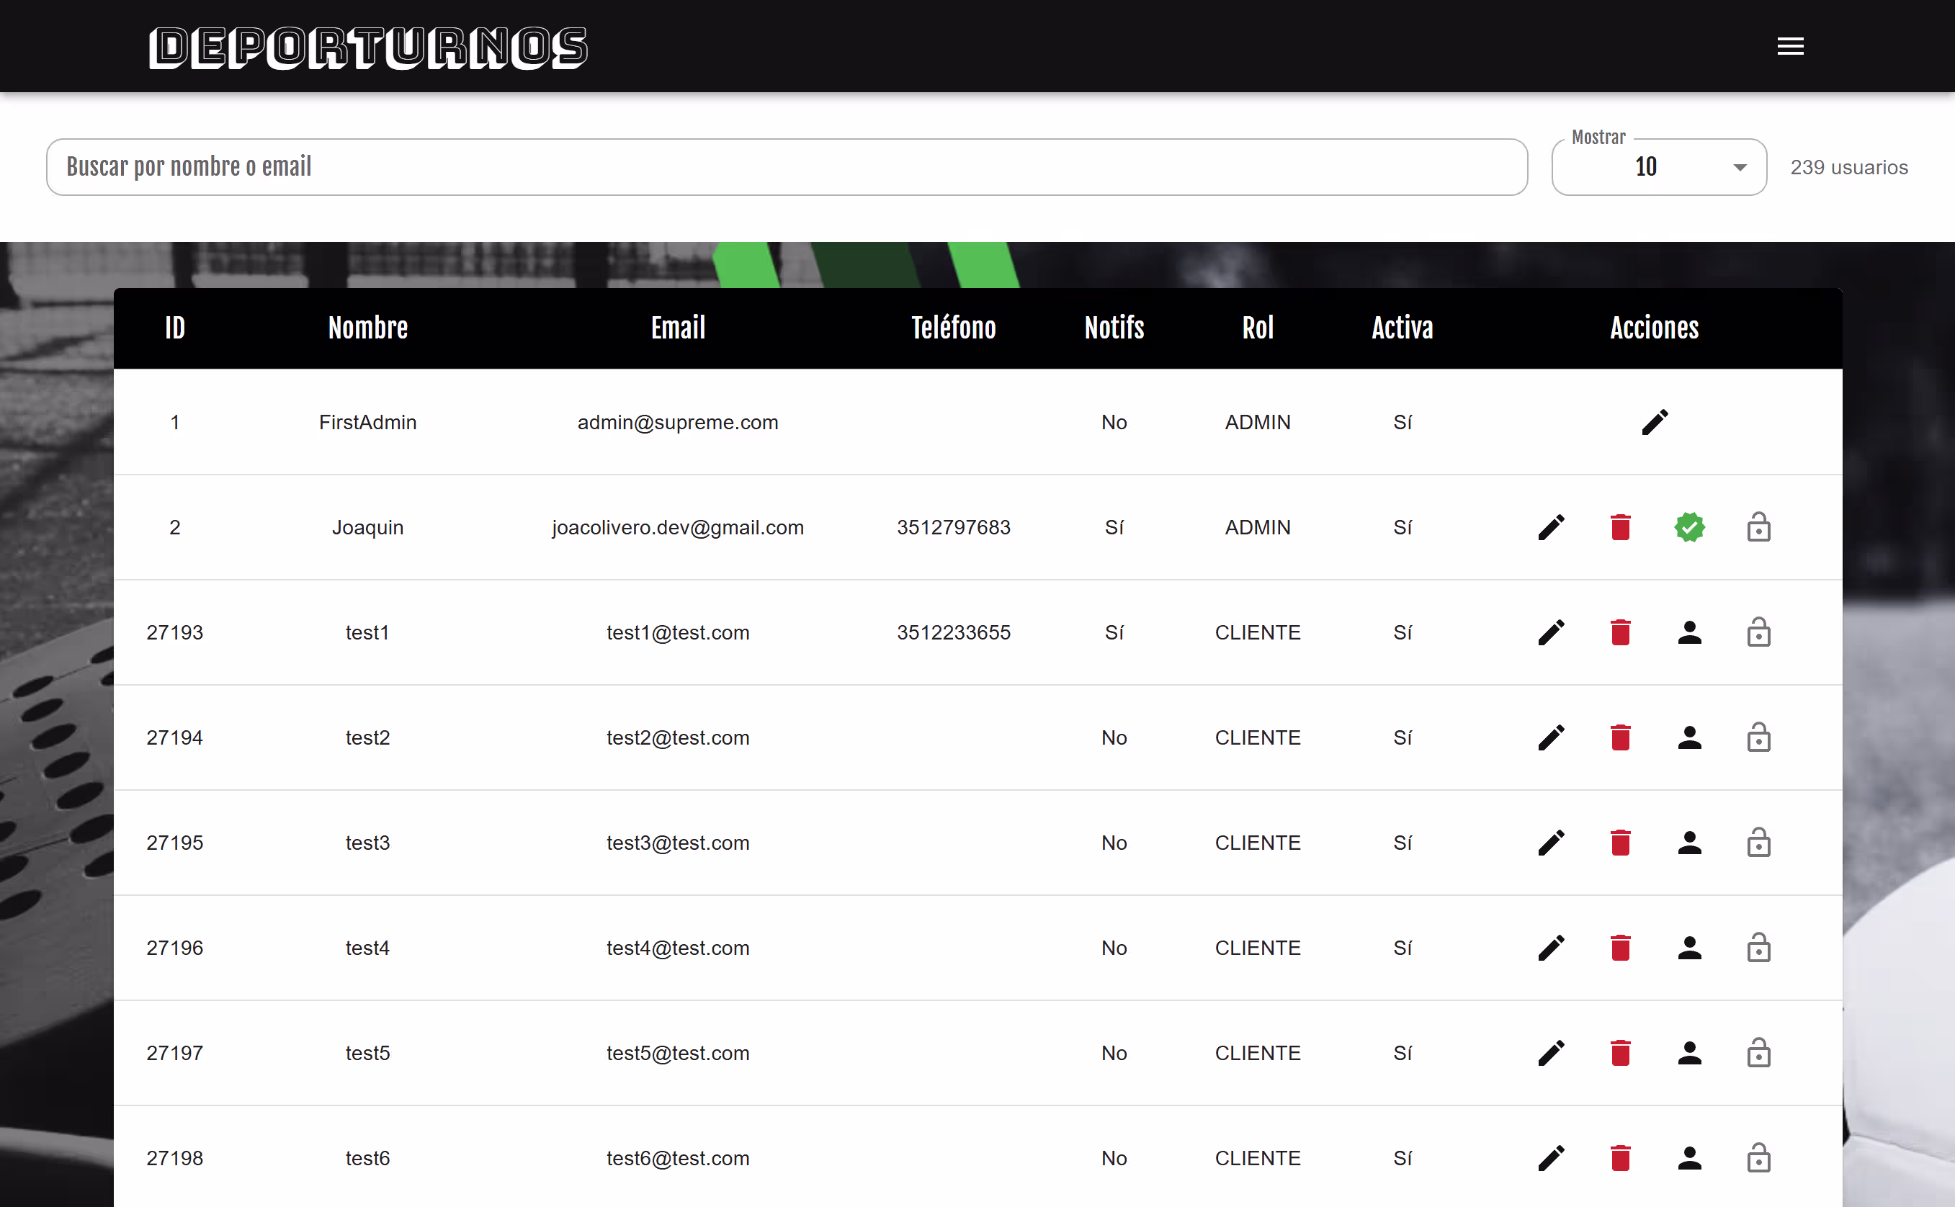The width and height of the screenshot is (1955, 1207).
Task: Click the DEPORTURNOS logo
Action: (x=368, y=48)
